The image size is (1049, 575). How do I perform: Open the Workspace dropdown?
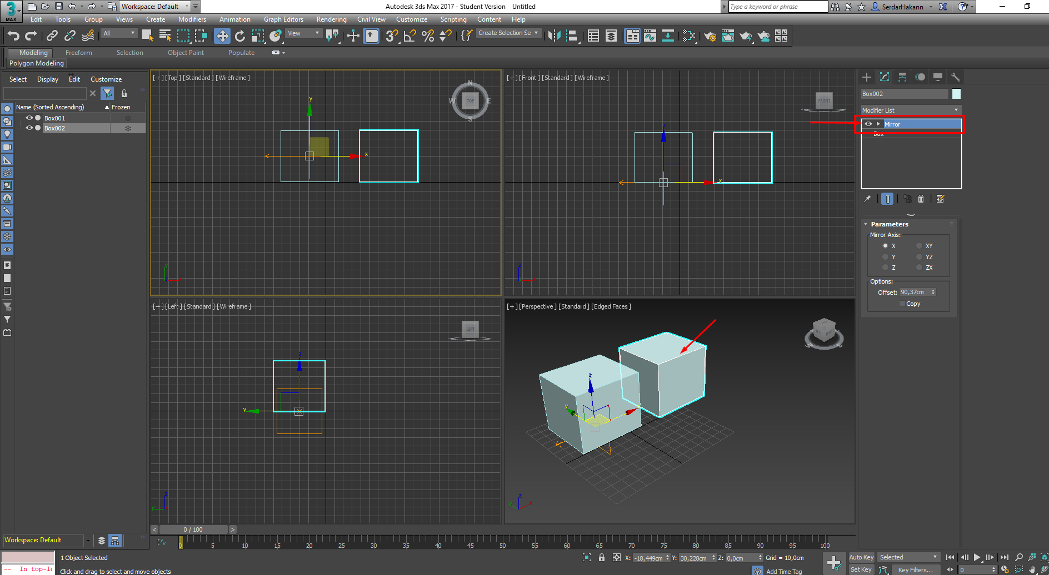[x=187, y=6]
